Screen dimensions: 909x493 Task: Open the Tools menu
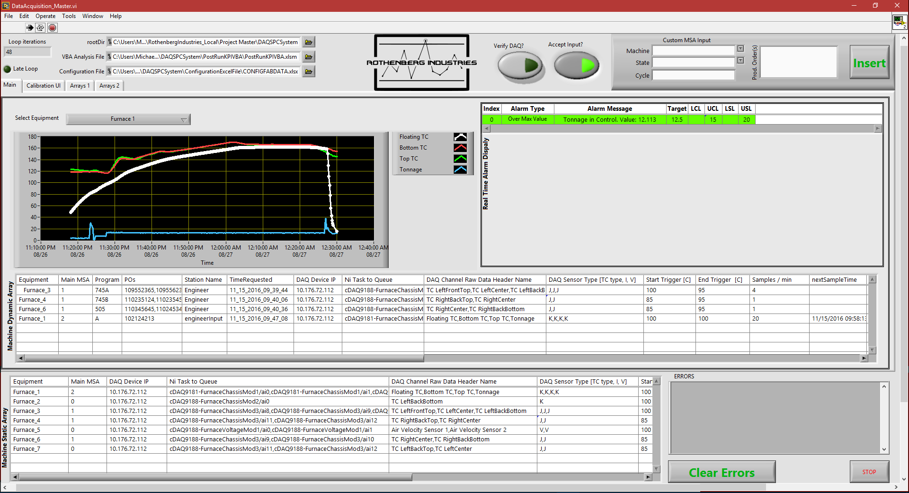pos(69,16)
